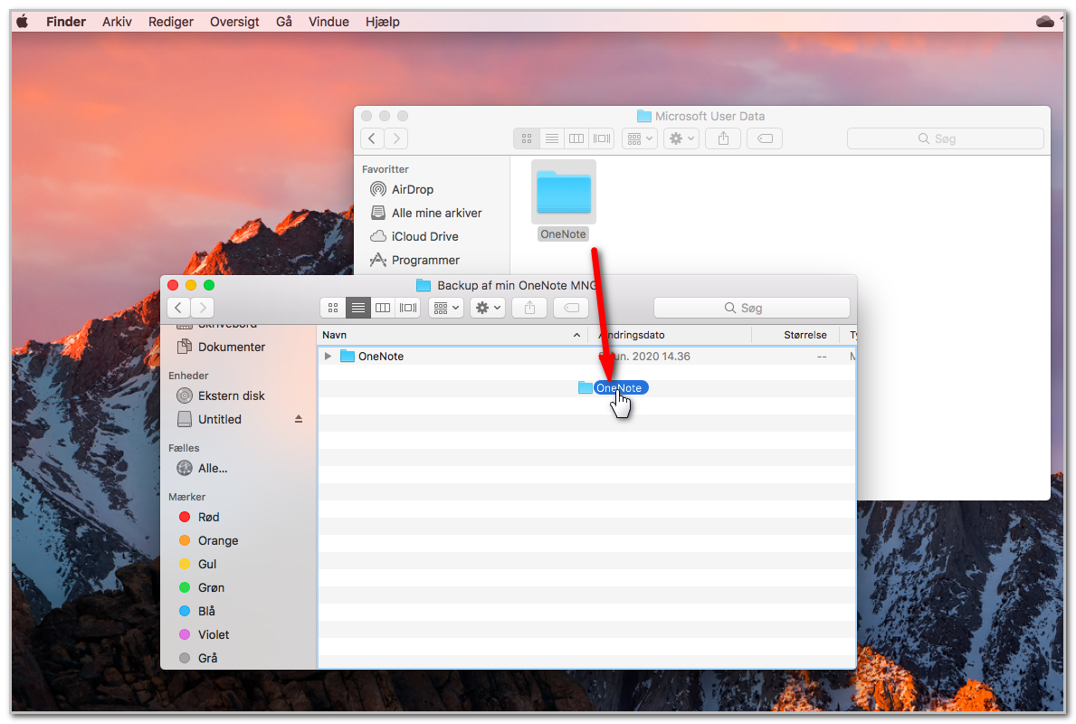This screenshot has width=1076, height=724.
Task: Click the Søg search field in Backup window
Action: pos(751,308)
